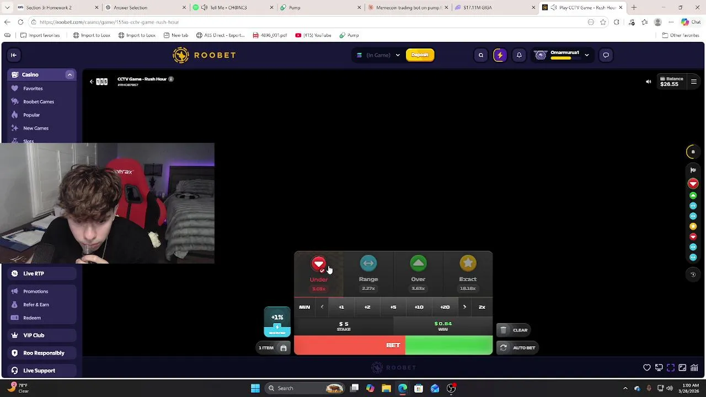This screenshot has height=397, width=706.
Task: Click the browser address bar showing roobet.com
Action: click(309, 22)
